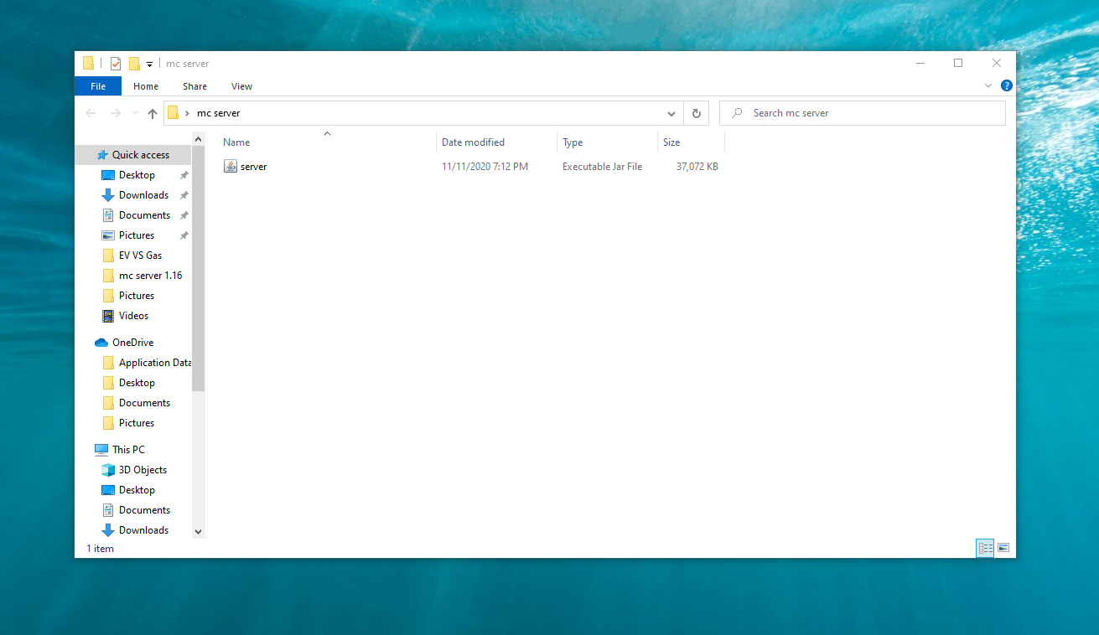The image size is (1099, 635).
Task: Create a new folder via Quick Access Toolbar
Action: coord(134,63)
